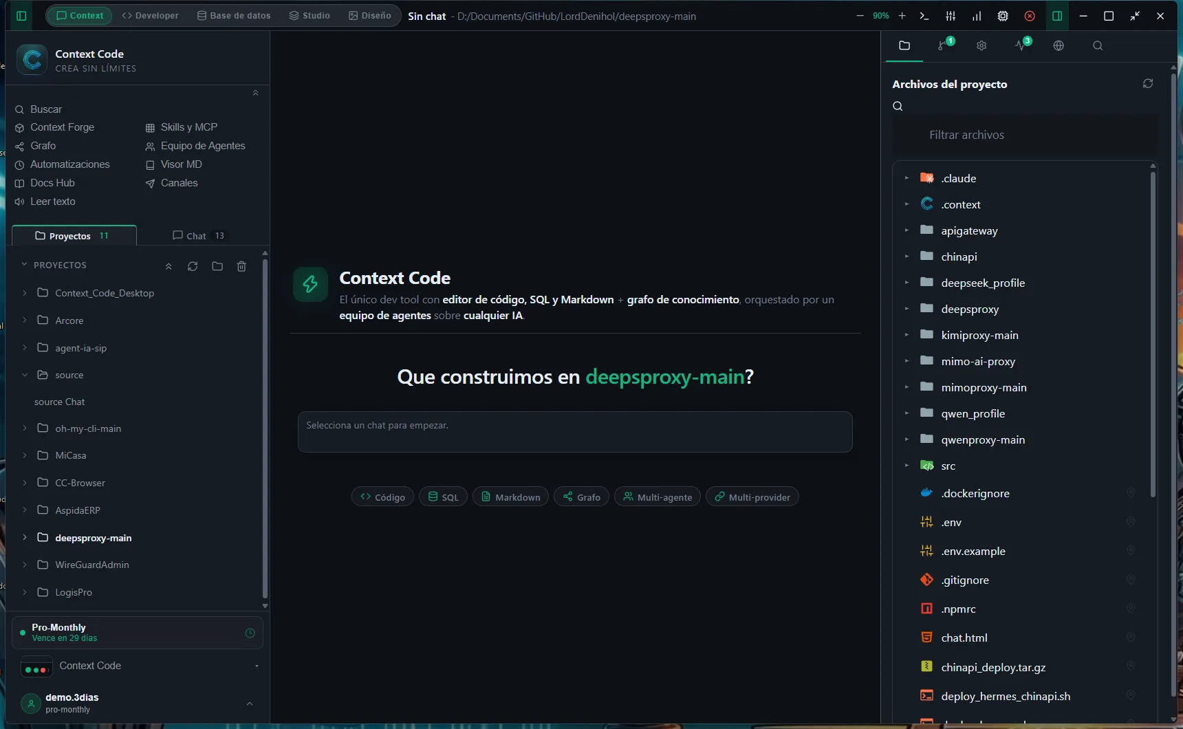
Task: Open the terminal prompt icon
Action: pyautogui.click(x=924, y=16)
